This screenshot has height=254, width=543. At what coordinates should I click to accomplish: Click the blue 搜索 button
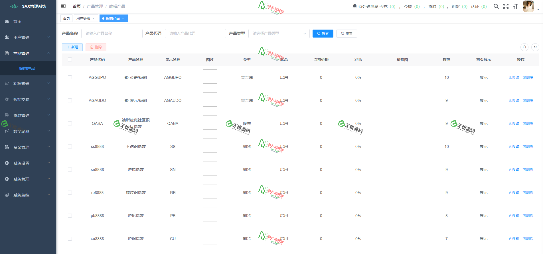tap(323, 34)
